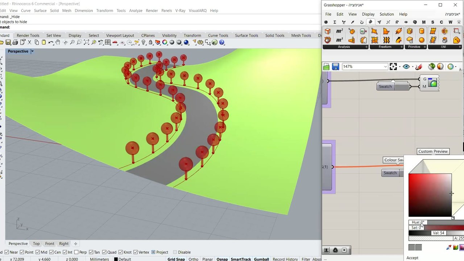Open the Grasshopper Display menu

click(368, 14)
